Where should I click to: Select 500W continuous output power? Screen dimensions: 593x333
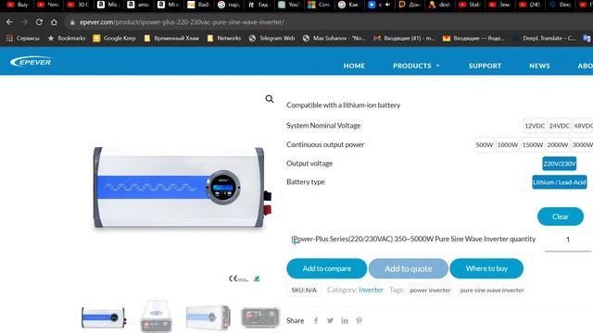coord(484,145)
